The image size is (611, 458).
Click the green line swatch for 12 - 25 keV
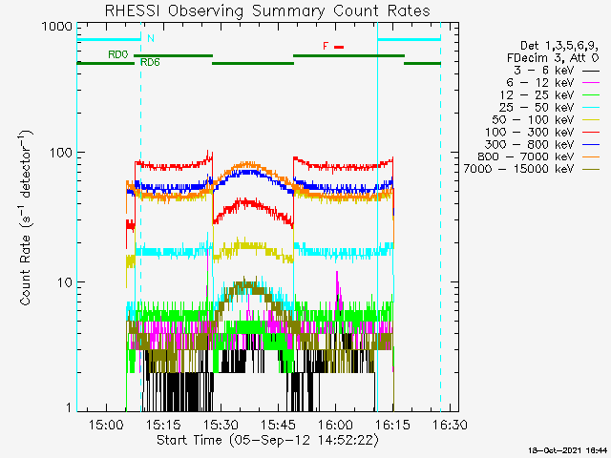click(x=591, y=95)
